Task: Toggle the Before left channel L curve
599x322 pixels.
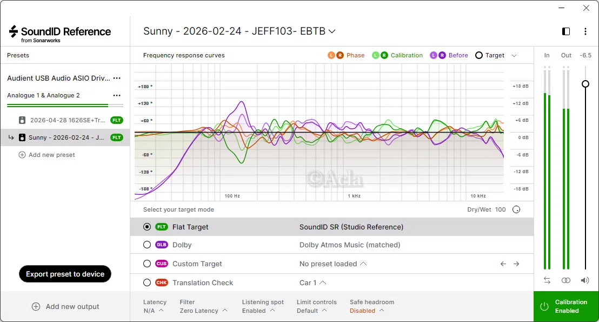Action: click(433, 55)
